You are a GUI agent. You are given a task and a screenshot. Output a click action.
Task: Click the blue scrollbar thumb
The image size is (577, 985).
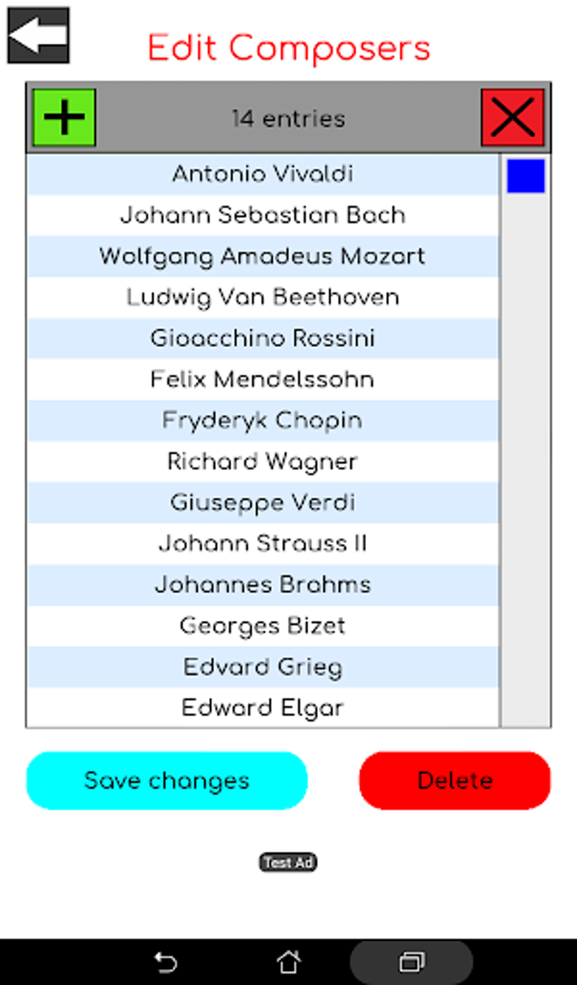tap(526, 176)
